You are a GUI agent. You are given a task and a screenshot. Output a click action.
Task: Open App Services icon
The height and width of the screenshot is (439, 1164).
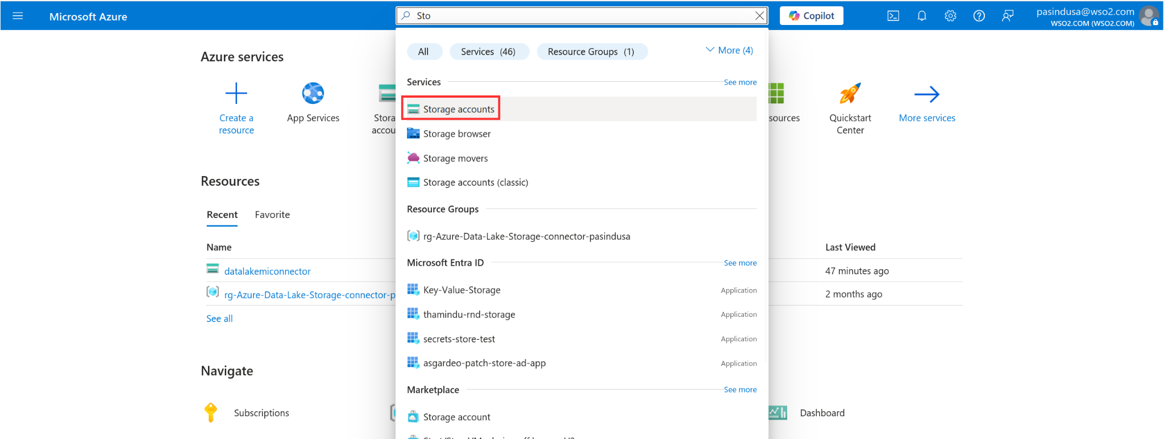coord(313,93)
